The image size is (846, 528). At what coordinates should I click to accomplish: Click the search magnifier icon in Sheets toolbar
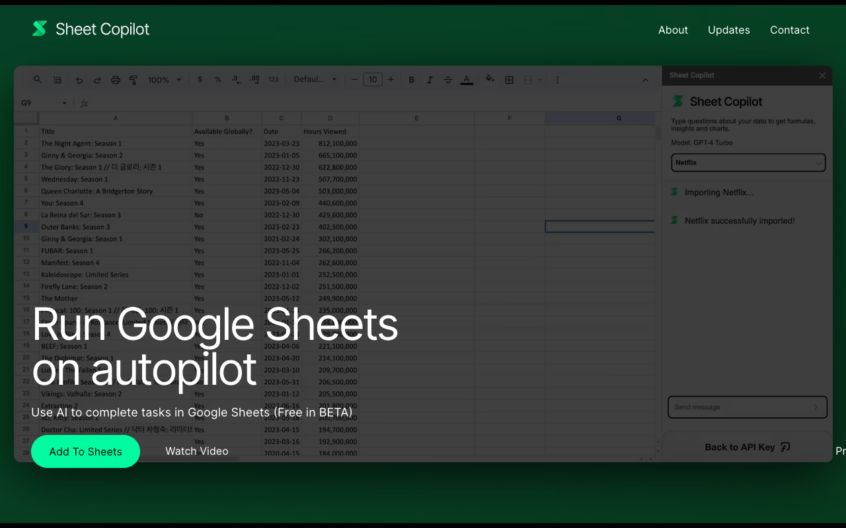38,79
